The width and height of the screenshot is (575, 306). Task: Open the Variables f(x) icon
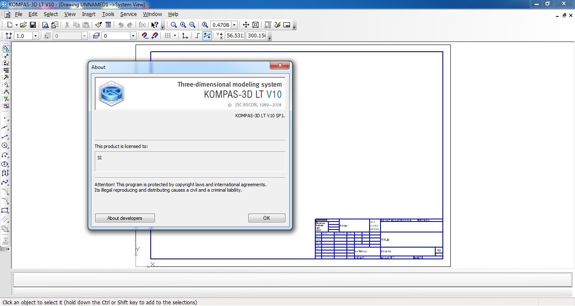[142, 25]
